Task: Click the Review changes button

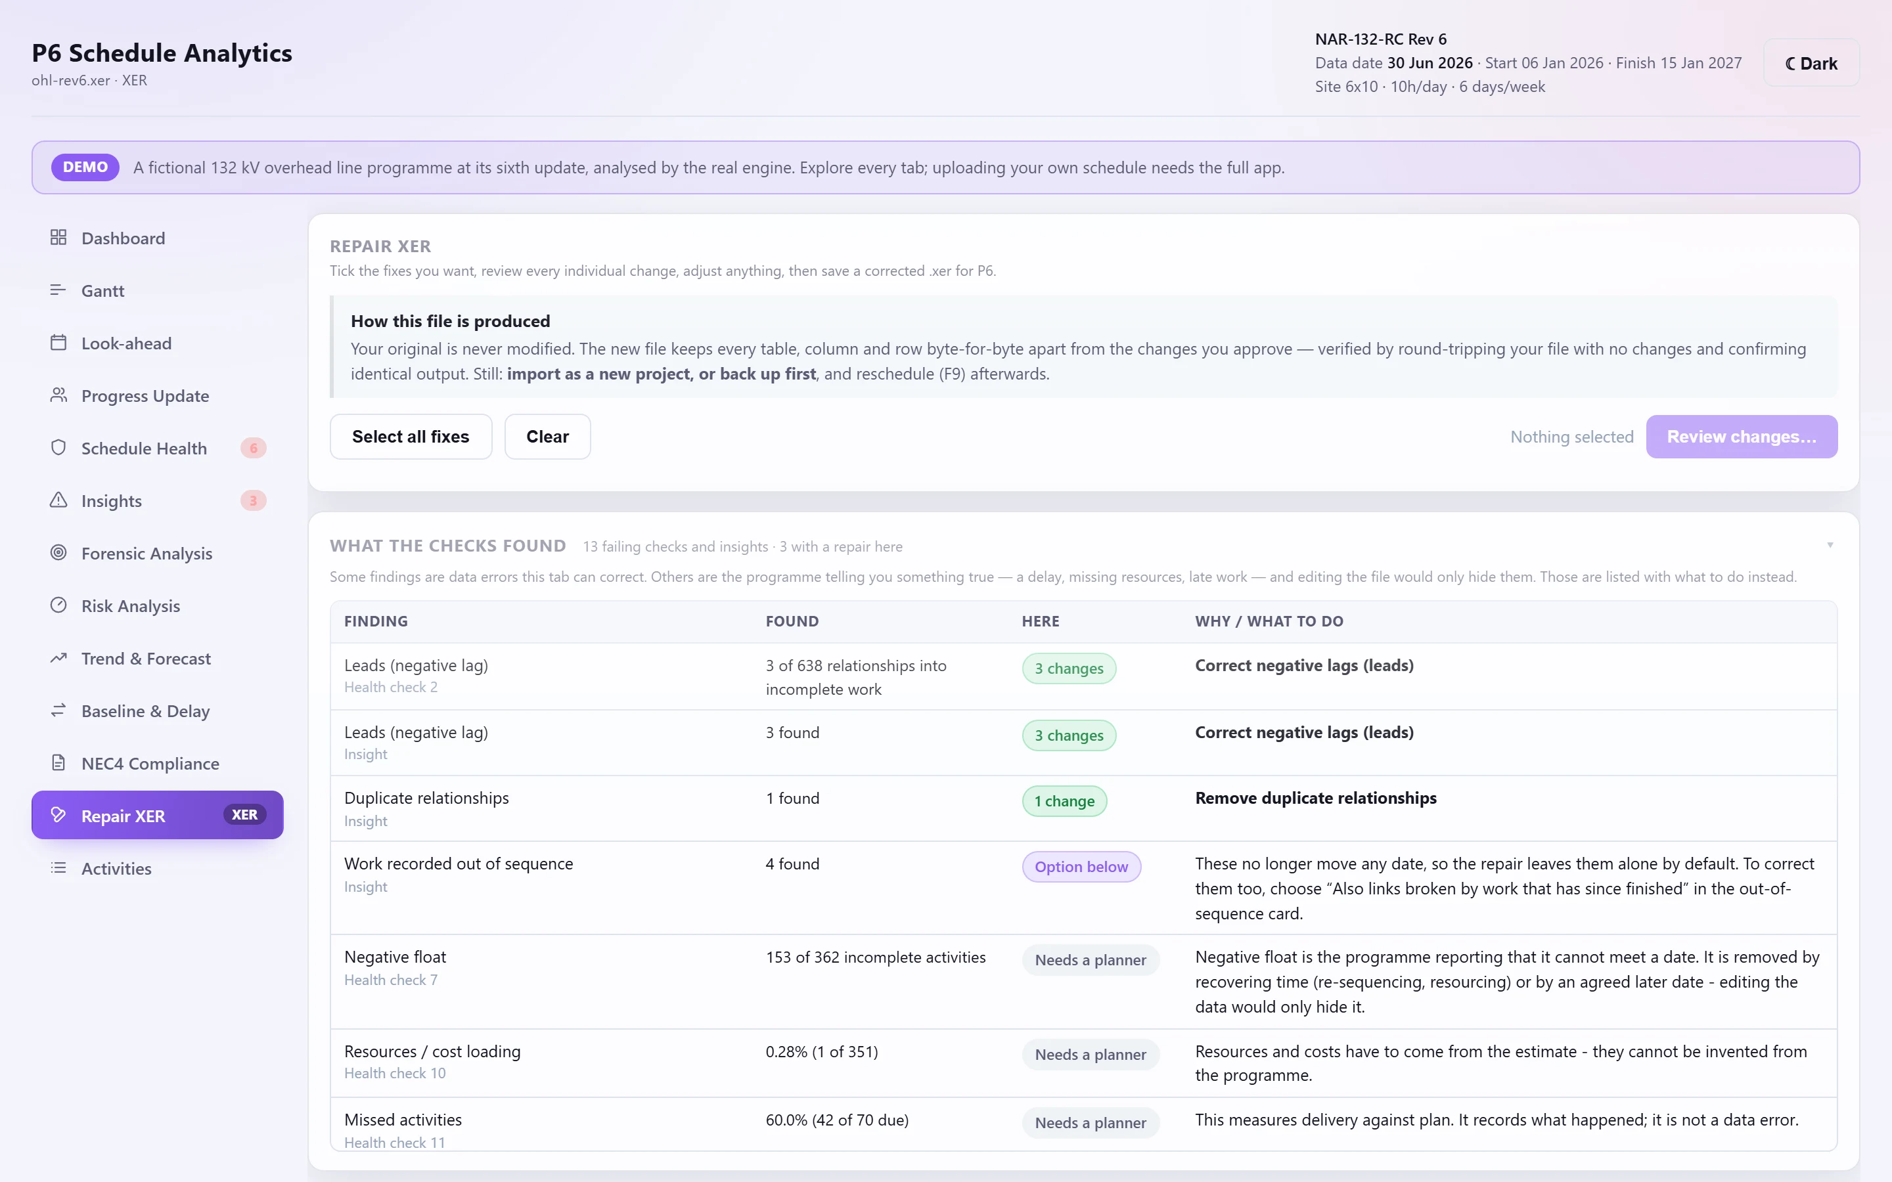Action: [x=1741, y=436]
